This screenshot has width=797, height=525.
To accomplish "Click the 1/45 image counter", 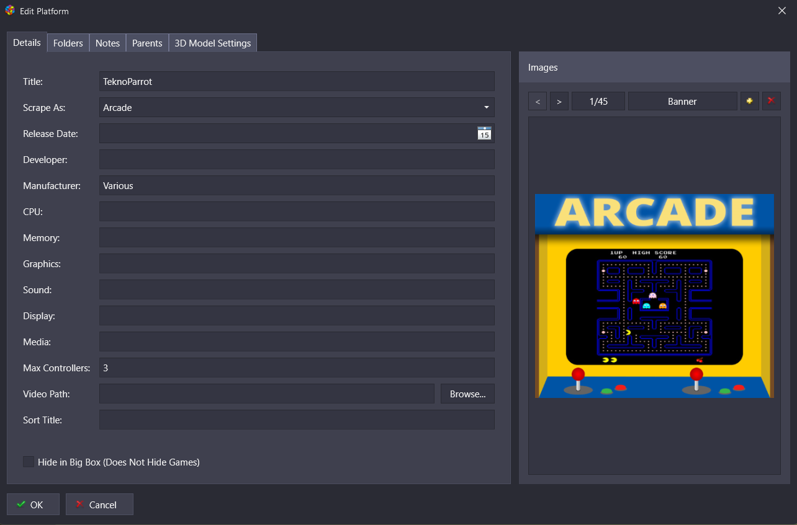I will pos(598,101).
